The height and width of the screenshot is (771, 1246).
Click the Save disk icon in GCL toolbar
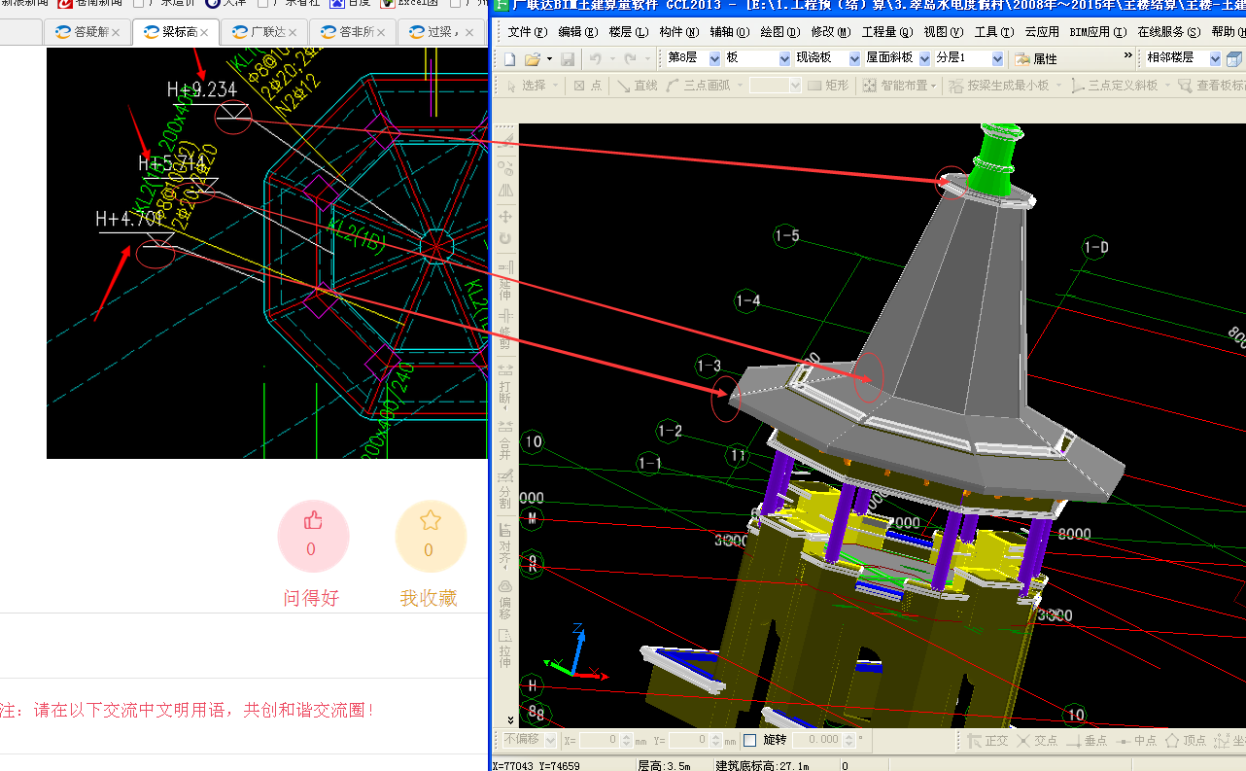[x=568, y=59]
